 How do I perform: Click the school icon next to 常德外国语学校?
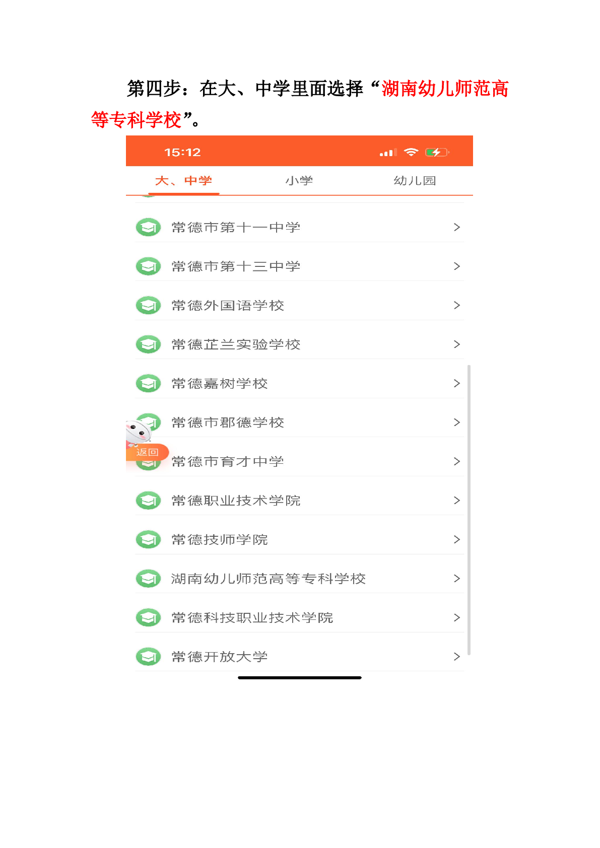148,306
